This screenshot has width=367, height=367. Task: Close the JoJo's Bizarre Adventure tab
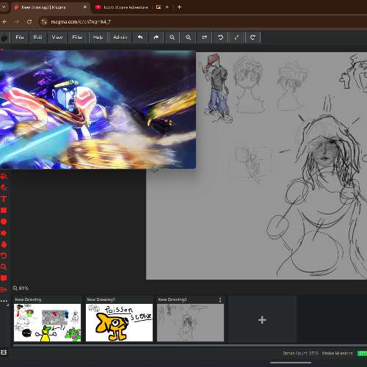(x=167, y=7)
